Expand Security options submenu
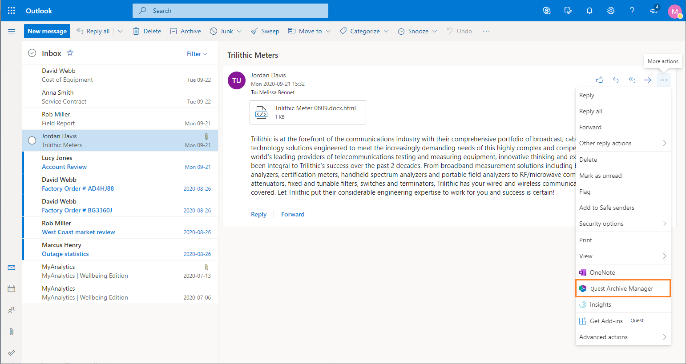The height and width of the screenshot is (364, 686). click(623, 224)
